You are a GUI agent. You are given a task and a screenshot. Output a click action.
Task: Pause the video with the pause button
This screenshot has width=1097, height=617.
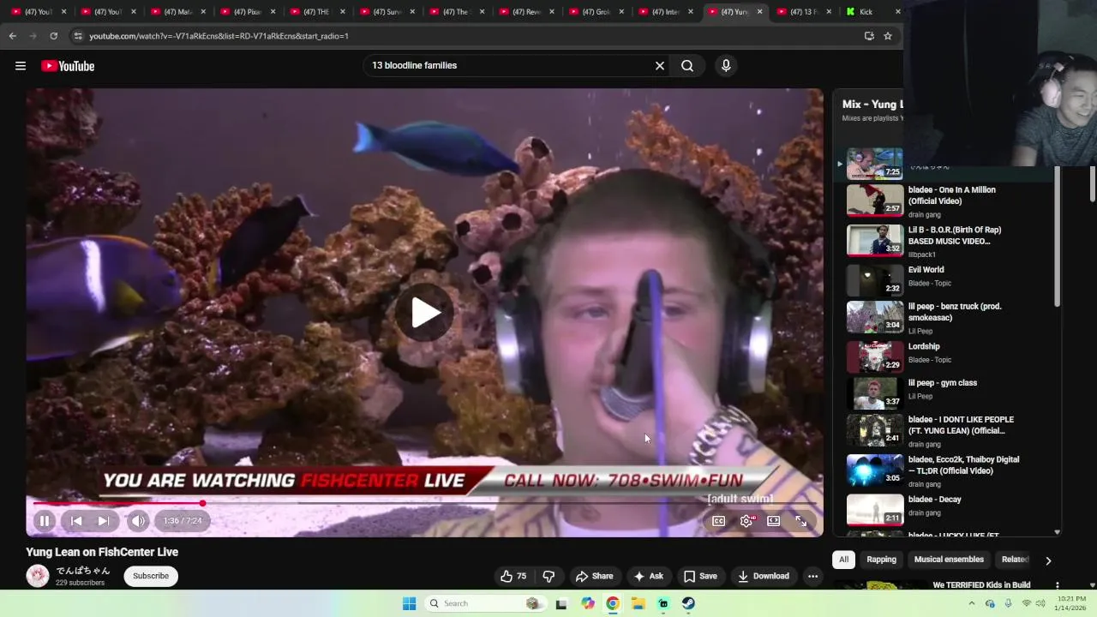[x=45, y=521]
